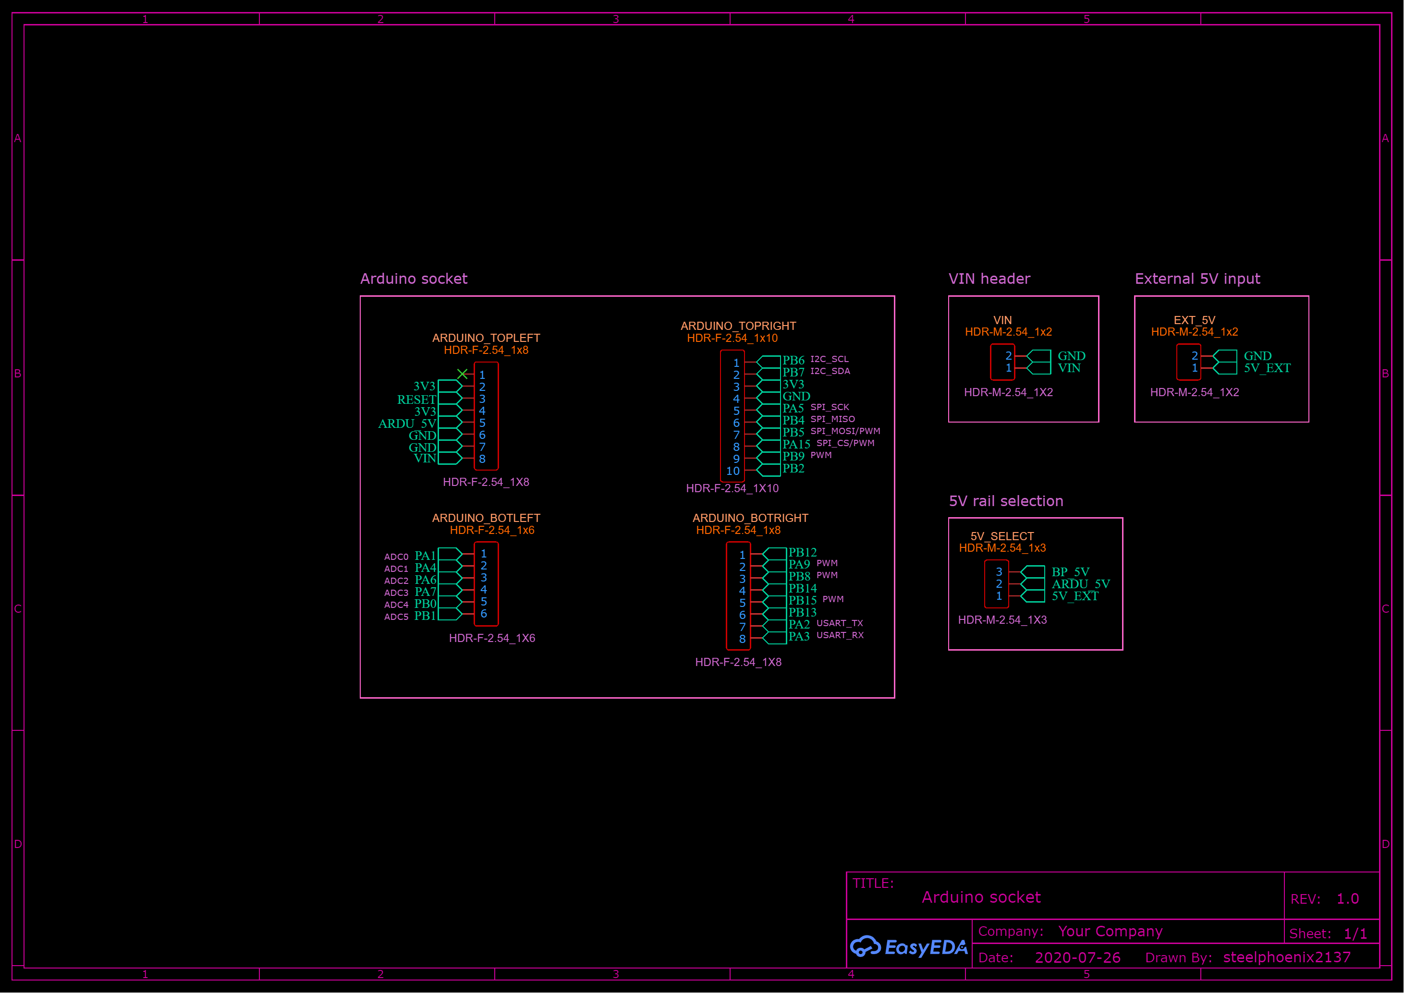Click the net port flag beside PB2
This screenshot has height=993, width=1404.
769,470
